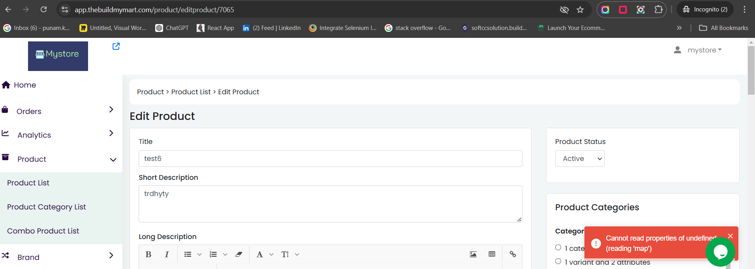Insert image in long description editor
The width and height of the screenshot is (755, 269).
click(x=473, y=254)
